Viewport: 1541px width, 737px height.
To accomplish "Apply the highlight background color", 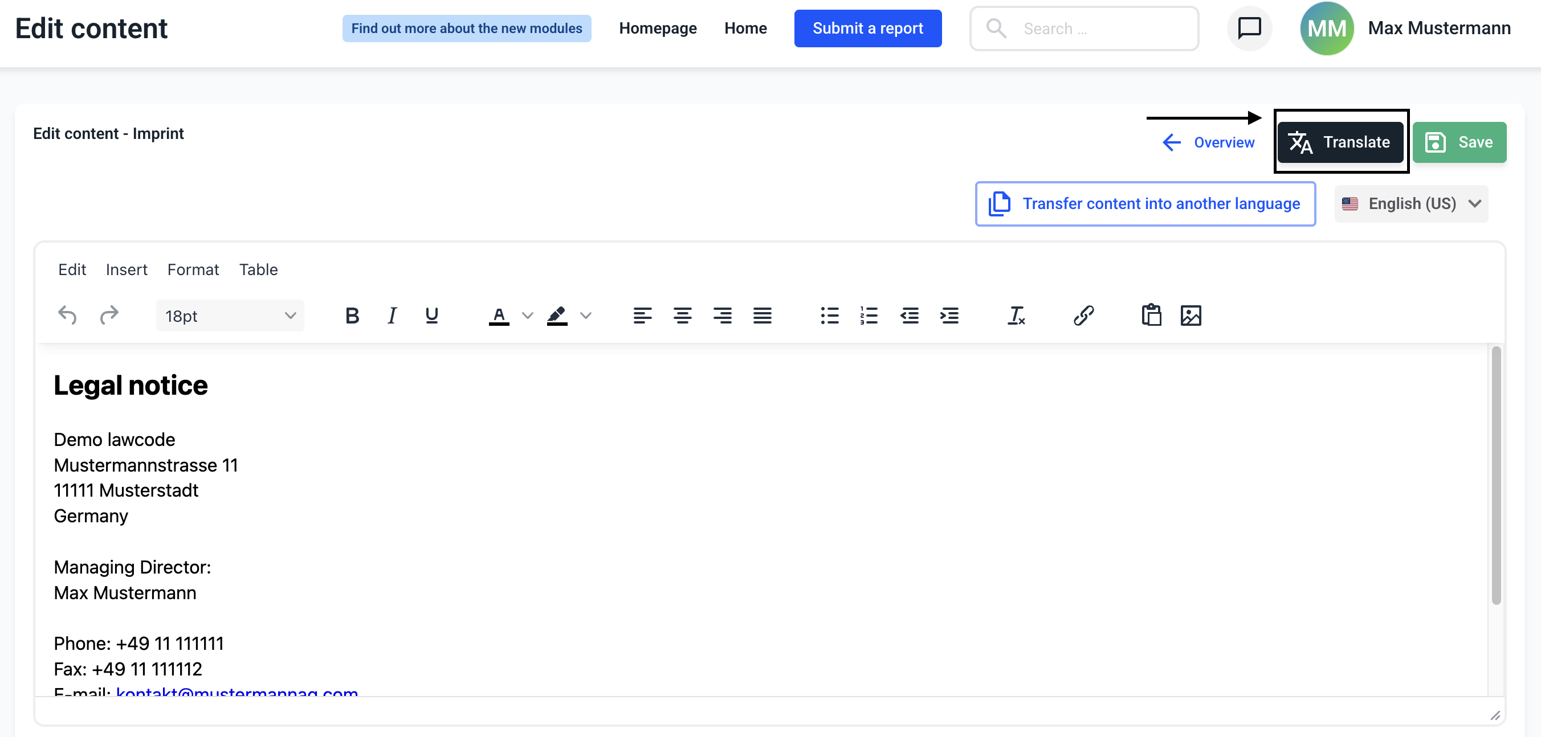I will click(x=557, y=315).
